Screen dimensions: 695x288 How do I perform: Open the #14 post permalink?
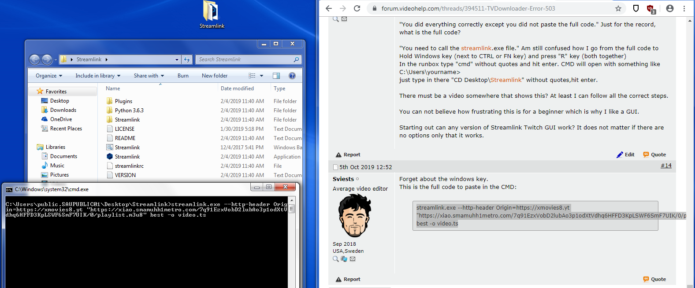tap(666, 166)
